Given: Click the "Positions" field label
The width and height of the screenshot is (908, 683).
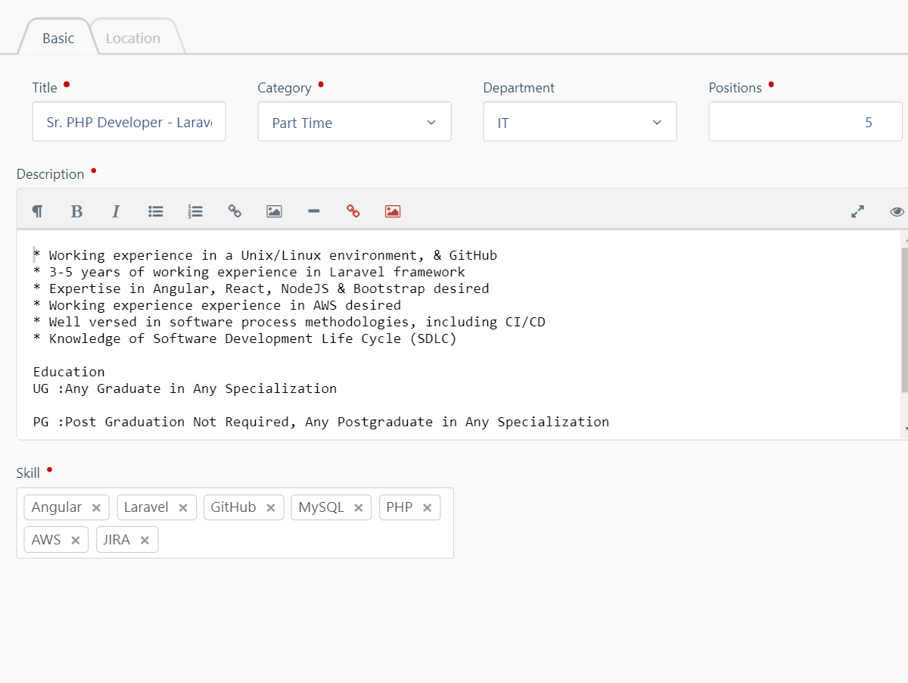Looking at the screenshot, I should point(735,88).
